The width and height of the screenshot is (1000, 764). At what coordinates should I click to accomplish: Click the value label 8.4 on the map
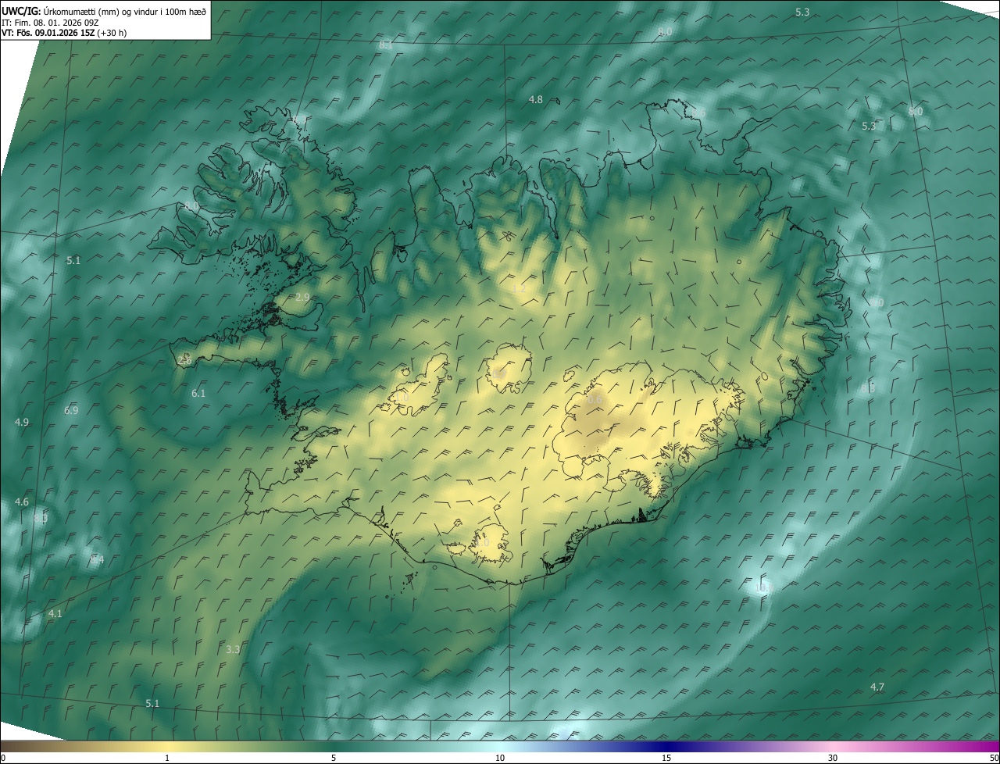[x=97, y=559]
